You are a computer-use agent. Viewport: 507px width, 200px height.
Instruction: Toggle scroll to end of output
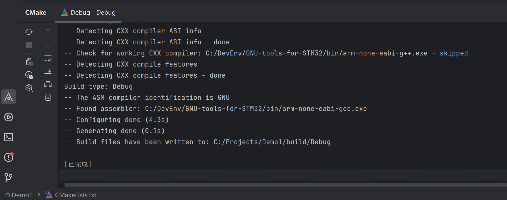pos(48,71)
